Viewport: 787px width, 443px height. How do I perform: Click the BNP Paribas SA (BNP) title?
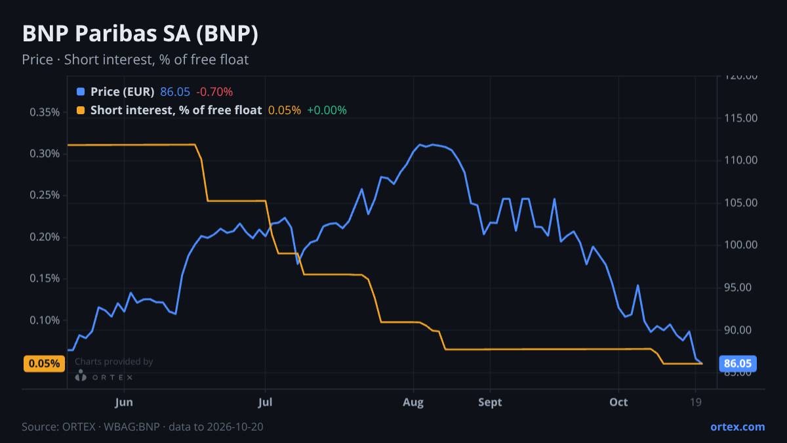coord(140,34)
